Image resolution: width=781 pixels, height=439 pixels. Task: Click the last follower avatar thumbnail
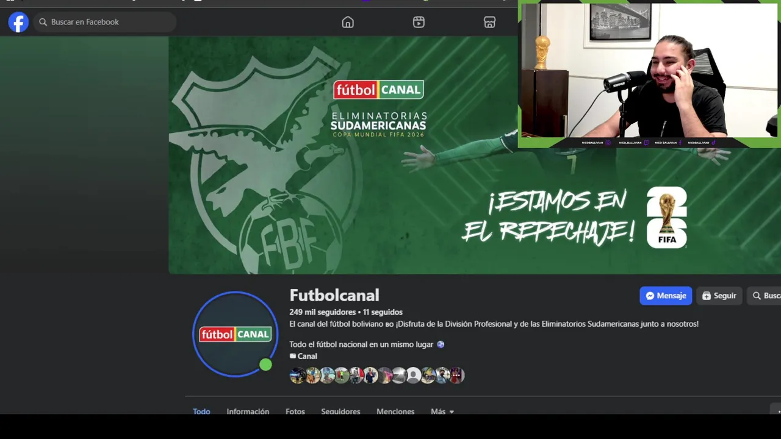tap(458, 376)
